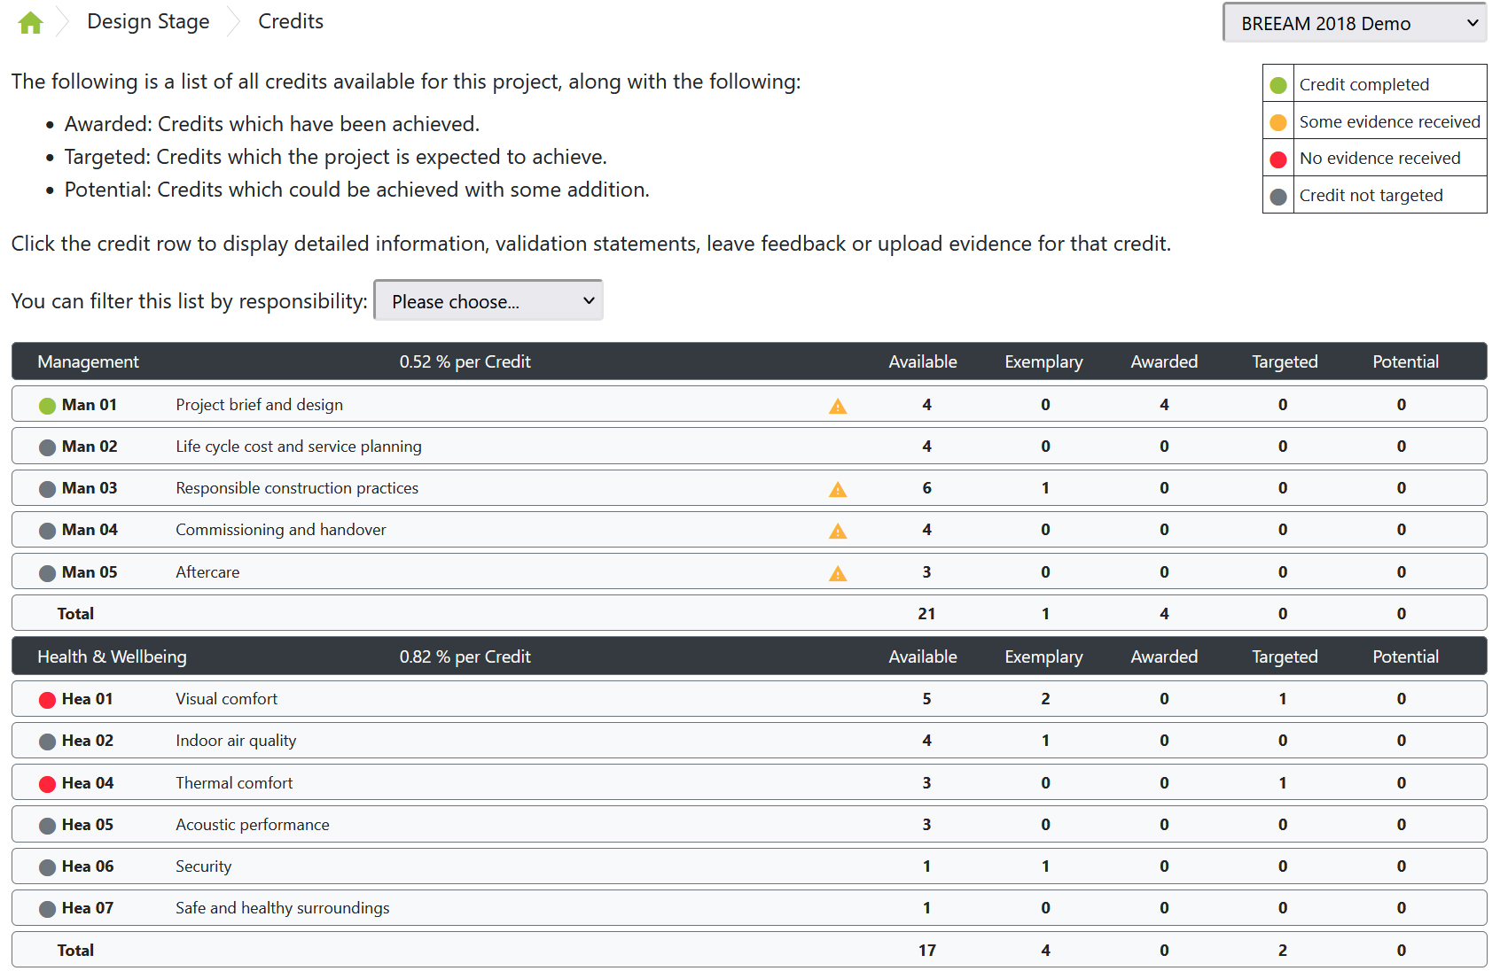This screenshot has height=971, width=1500.
Task: Click Management Total available value 21
Action: click(926, 613)
